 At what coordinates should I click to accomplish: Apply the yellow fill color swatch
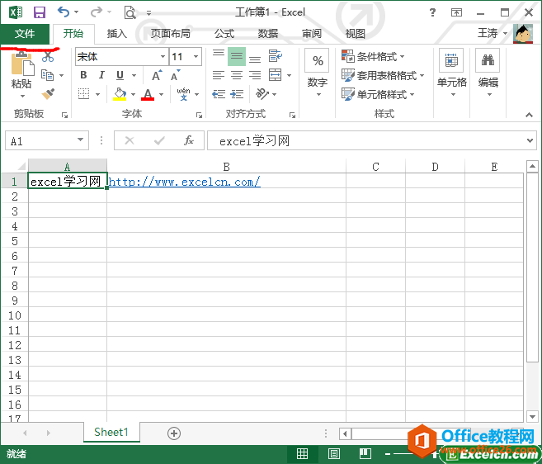coord(120,94)
